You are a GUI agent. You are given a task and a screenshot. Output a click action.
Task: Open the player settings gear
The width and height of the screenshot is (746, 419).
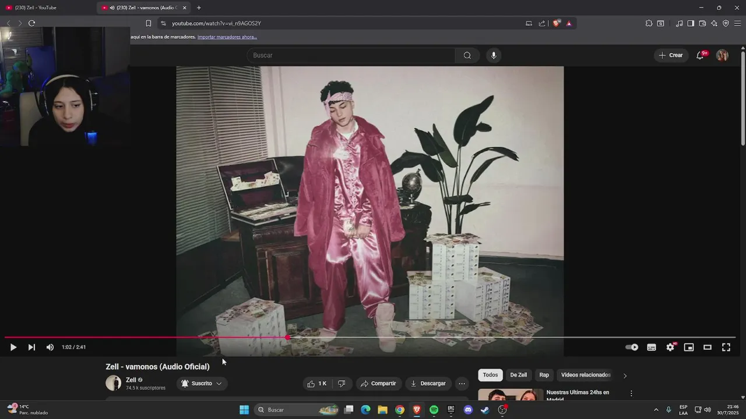pos(670,347)
